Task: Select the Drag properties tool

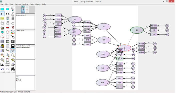Action: pos(8,51)
